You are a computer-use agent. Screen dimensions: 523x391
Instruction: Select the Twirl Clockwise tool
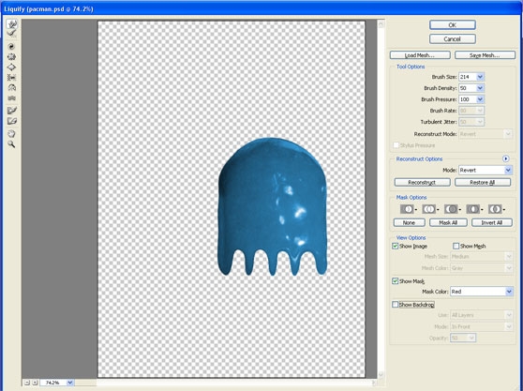(11, 46)
